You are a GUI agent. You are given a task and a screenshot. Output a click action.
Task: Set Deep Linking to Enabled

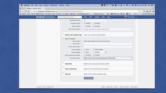(x=85, y=26)
